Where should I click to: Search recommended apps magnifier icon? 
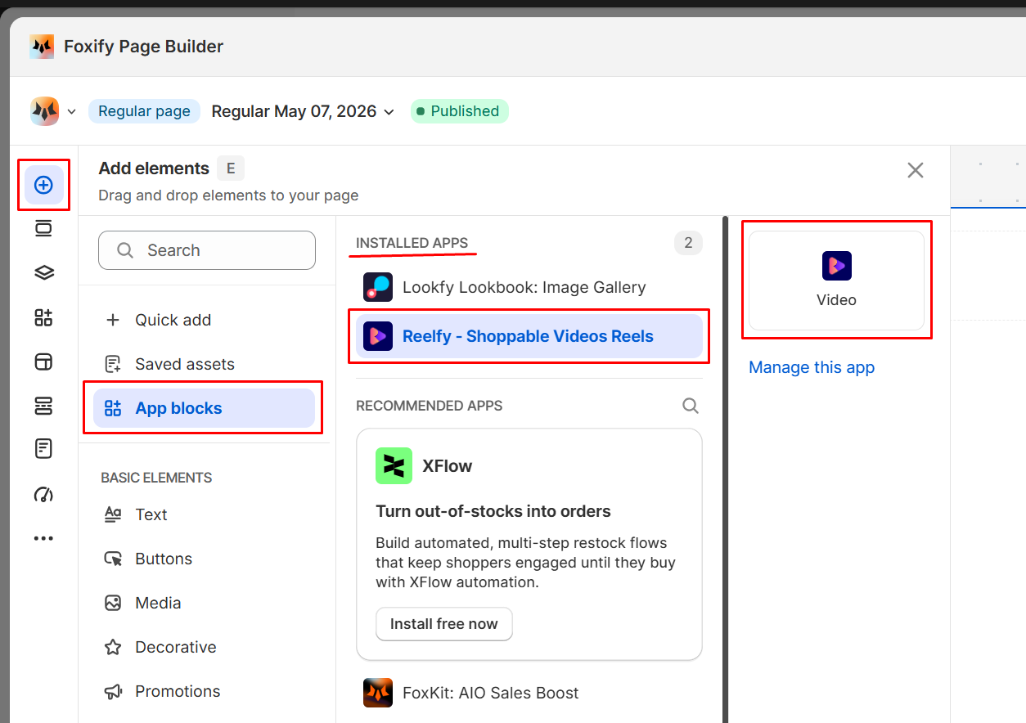coord(691,406)
